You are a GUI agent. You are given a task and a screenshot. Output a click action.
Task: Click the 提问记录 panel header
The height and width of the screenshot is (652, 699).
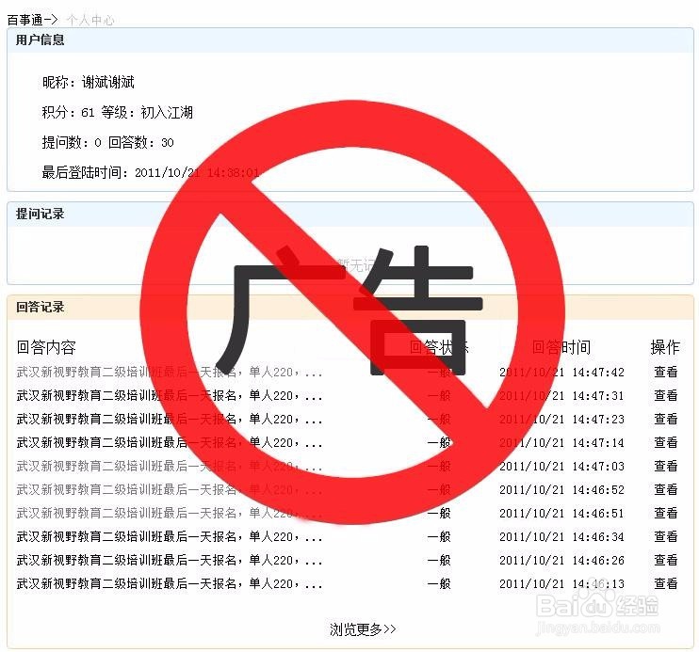350,214
